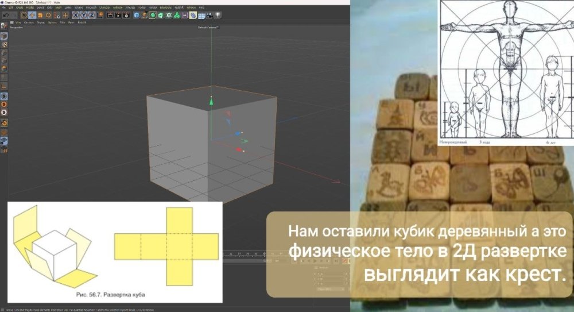Open the viewport Options menu
Image resolution: width=574 pixels, height=312 pixels.
(52, 22)
